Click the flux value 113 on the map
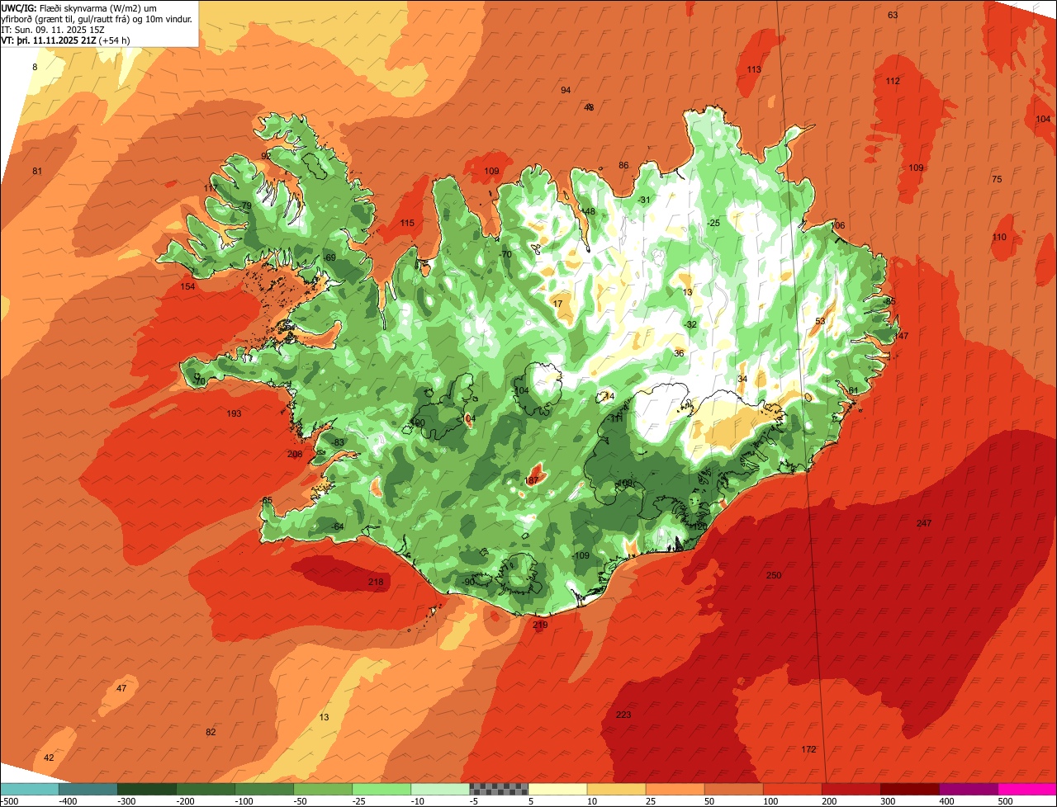 [754, 69]
